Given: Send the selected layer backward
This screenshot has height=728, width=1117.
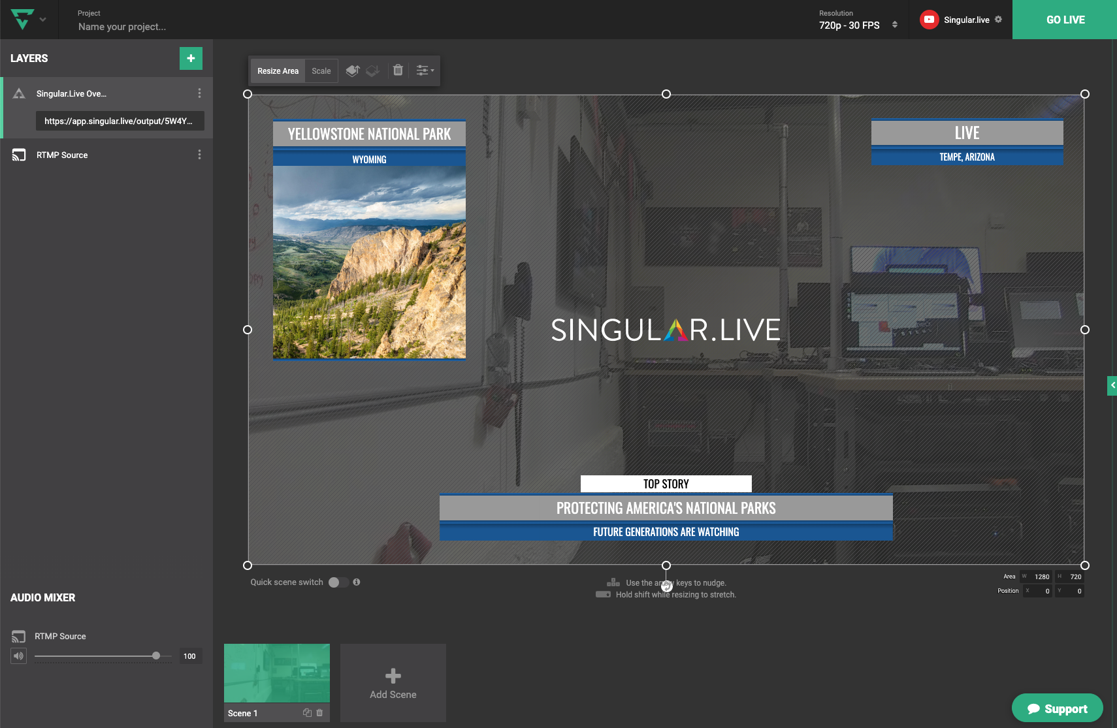Looking at the screenshot, I should pos(373,71).
